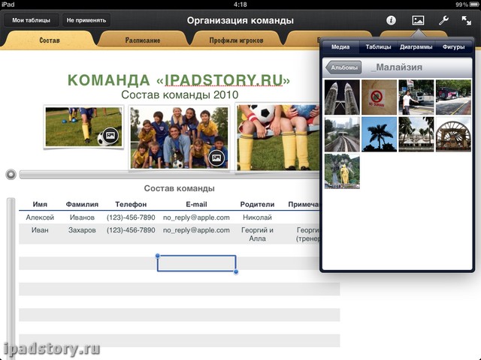
Task: Click the Фамилия column header
Action: 82,204
